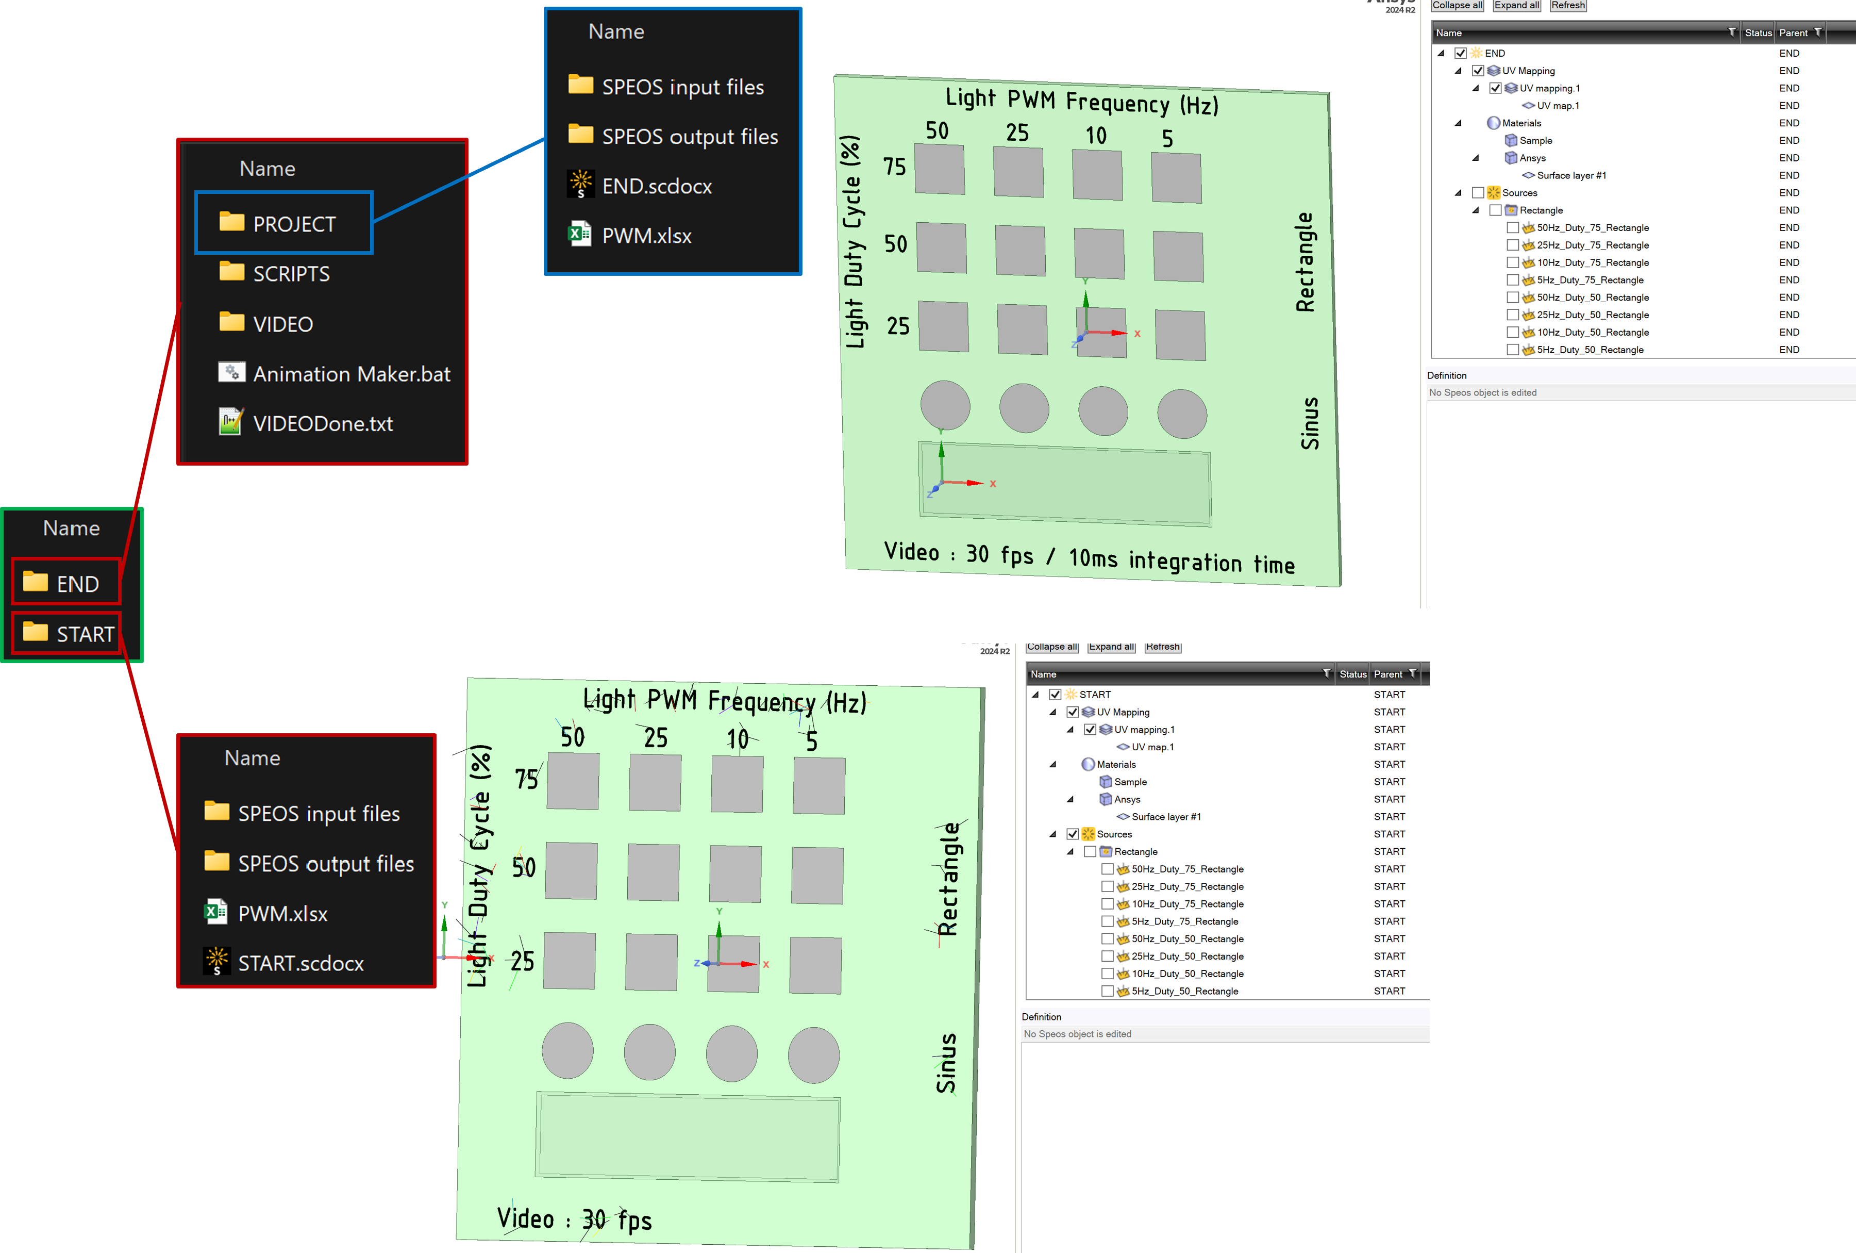1856x1253 pixels.
Task: Open SPEOS output files folder in START project
Action: pos(309,863)
